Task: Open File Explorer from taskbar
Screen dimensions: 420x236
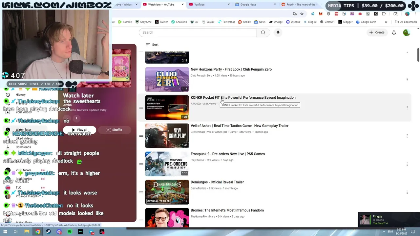Action: click(27, 232)
